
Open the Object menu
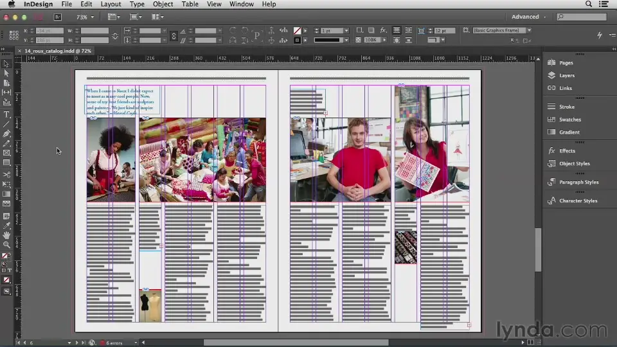[x=163, y=4]
